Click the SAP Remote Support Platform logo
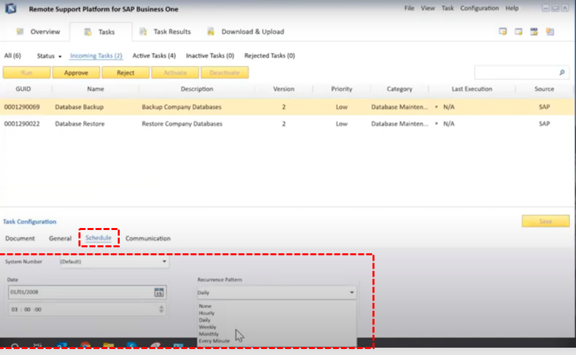576x355 pixels. (11, 9)
